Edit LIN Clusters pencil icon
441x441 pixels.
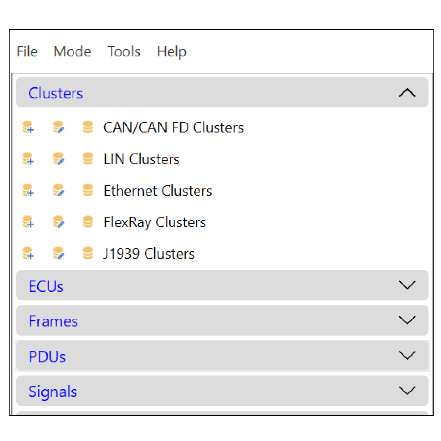click(58, 159)
